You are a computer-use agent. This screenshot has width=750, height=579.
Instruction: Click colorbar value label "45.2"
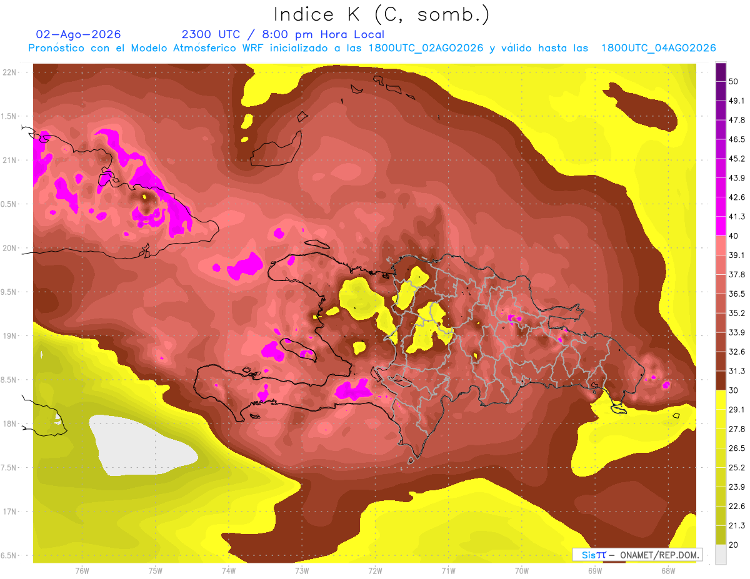[x=736, y=159]
